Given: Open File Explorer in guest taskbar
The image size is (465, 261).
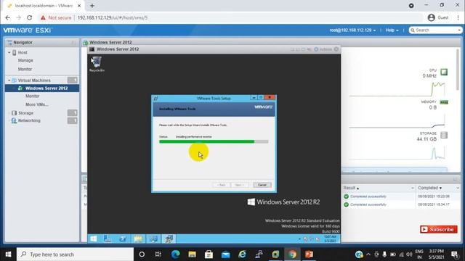Looking at the screenshot, I should (138, 239).
